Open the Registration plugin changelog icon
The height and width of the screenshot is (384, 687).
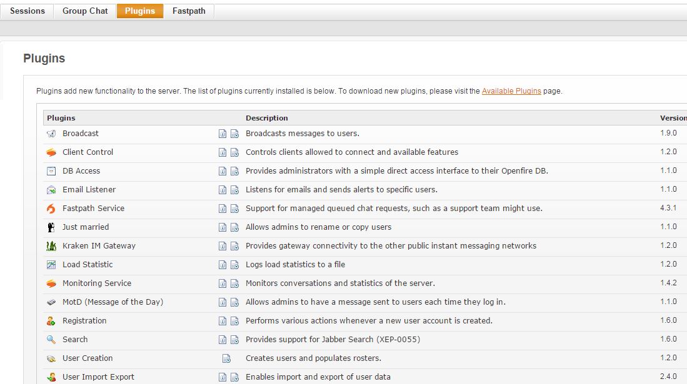tap(235, 322)
